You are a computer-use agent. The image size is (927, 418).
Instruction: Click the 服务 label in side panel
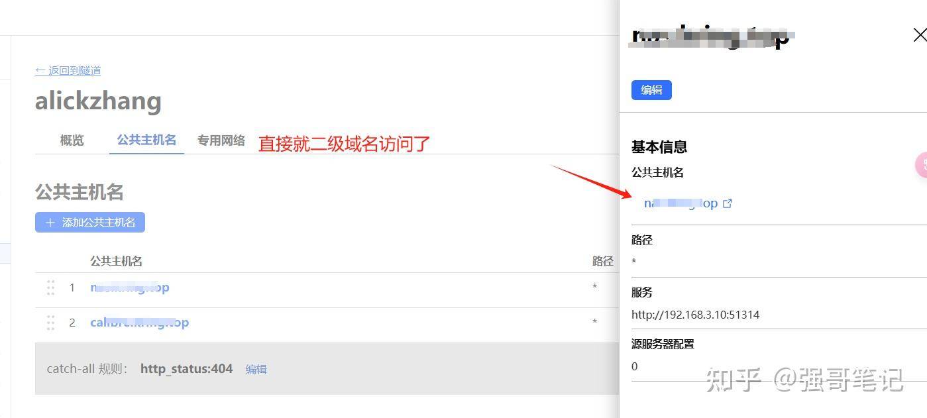pyautogui.click(x=642, y=292)
